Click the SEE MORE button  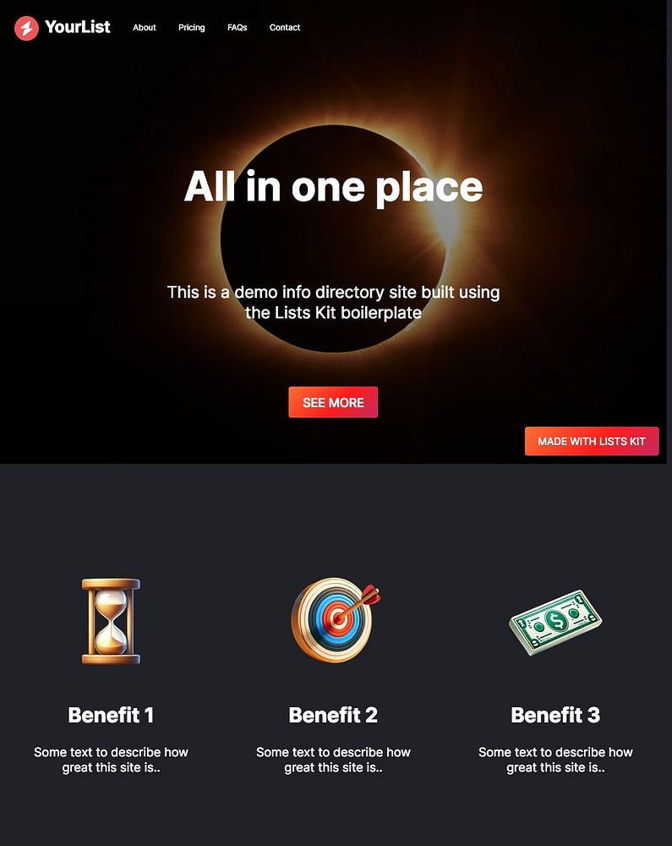(x=333, y=402)
